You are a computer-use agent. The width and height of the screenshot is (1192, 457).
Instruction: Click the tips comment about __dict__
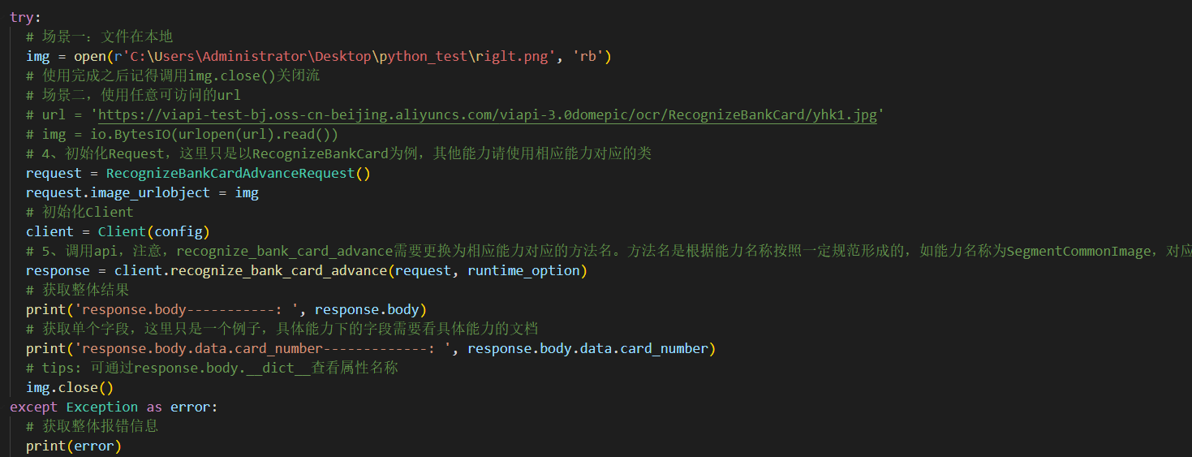point(212,368)
